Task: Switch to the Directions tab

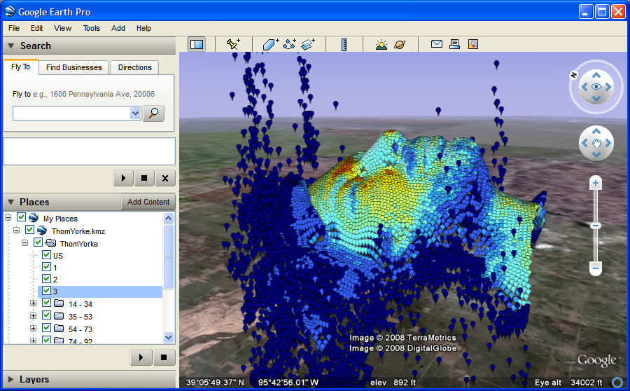Action: (x=134, y=67)
